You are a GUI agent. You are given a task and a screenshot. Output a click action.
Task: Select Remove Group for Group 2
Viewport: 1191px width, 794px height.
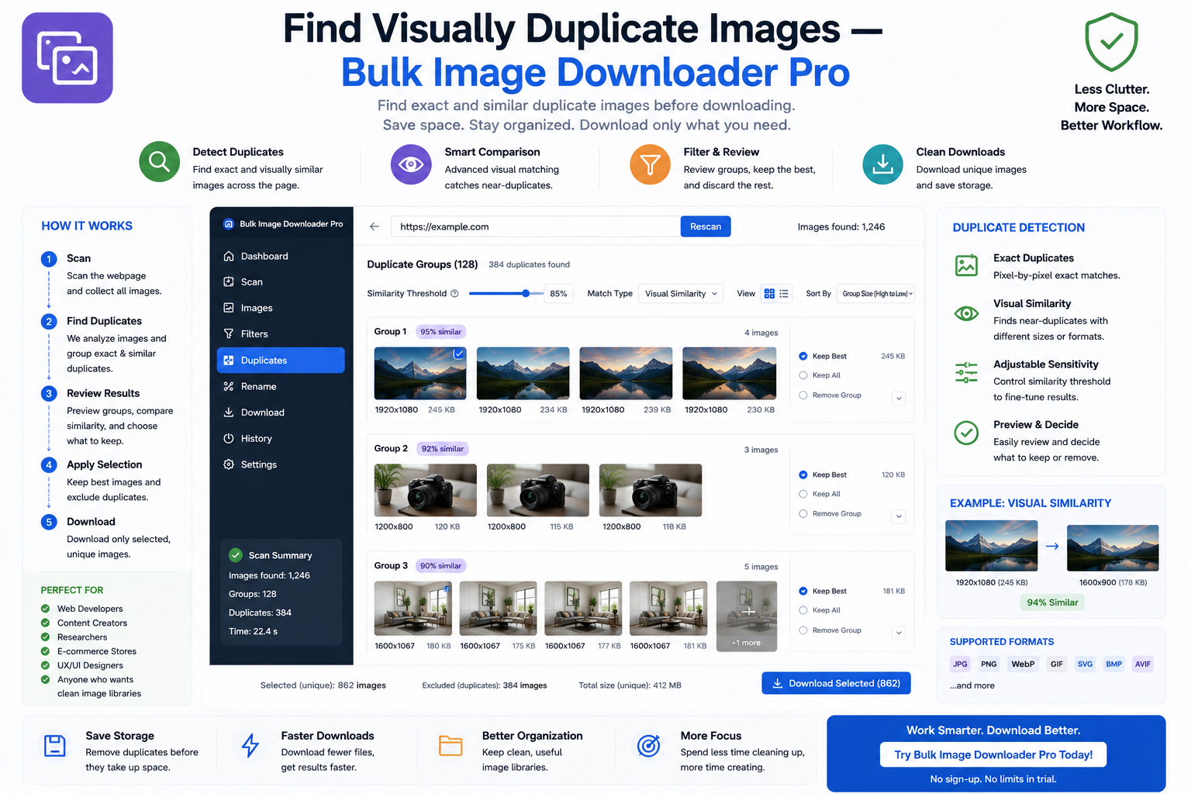tap(803, 513)
